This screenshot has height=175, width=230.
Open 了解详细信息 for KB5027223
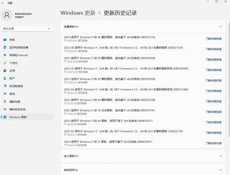click(x=214, y=39)
